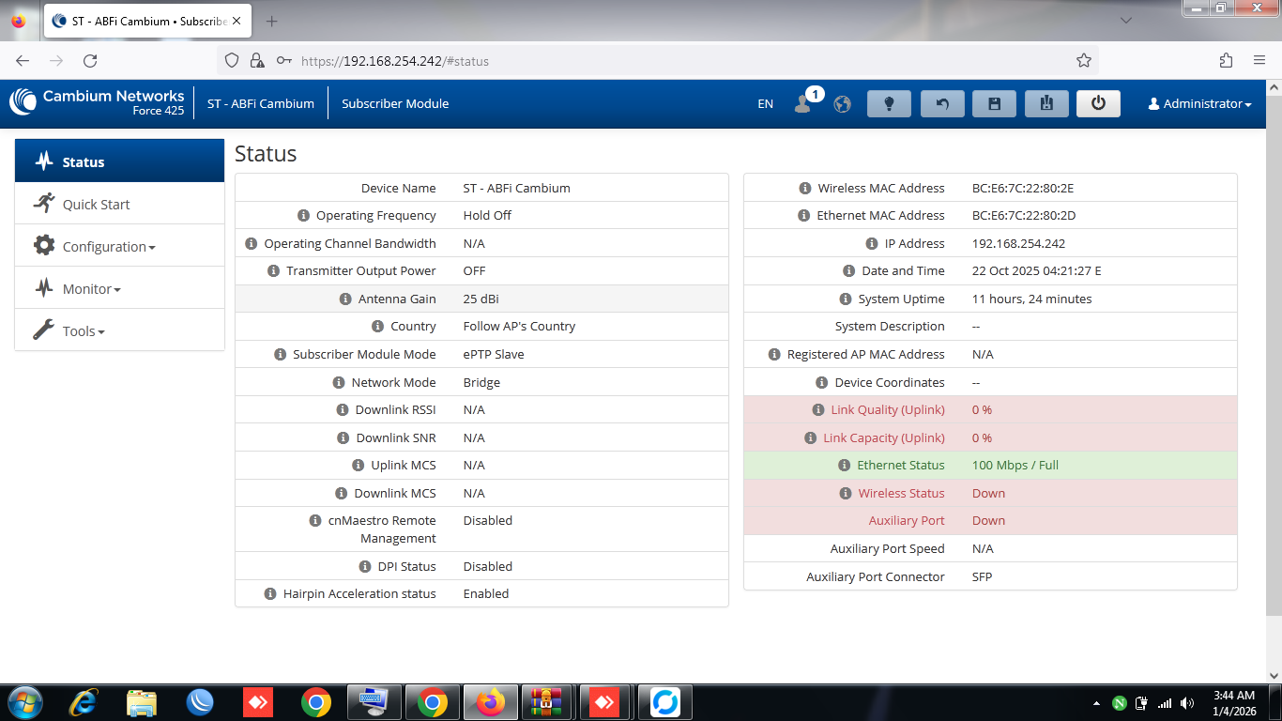1282x721 pixels.
Task: Expand the Monitor menu in sidebar
Action: (91, 289)
